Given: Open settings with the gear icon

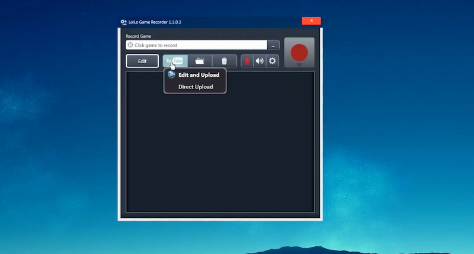Looking at the screenshot, I should [273, 61].
